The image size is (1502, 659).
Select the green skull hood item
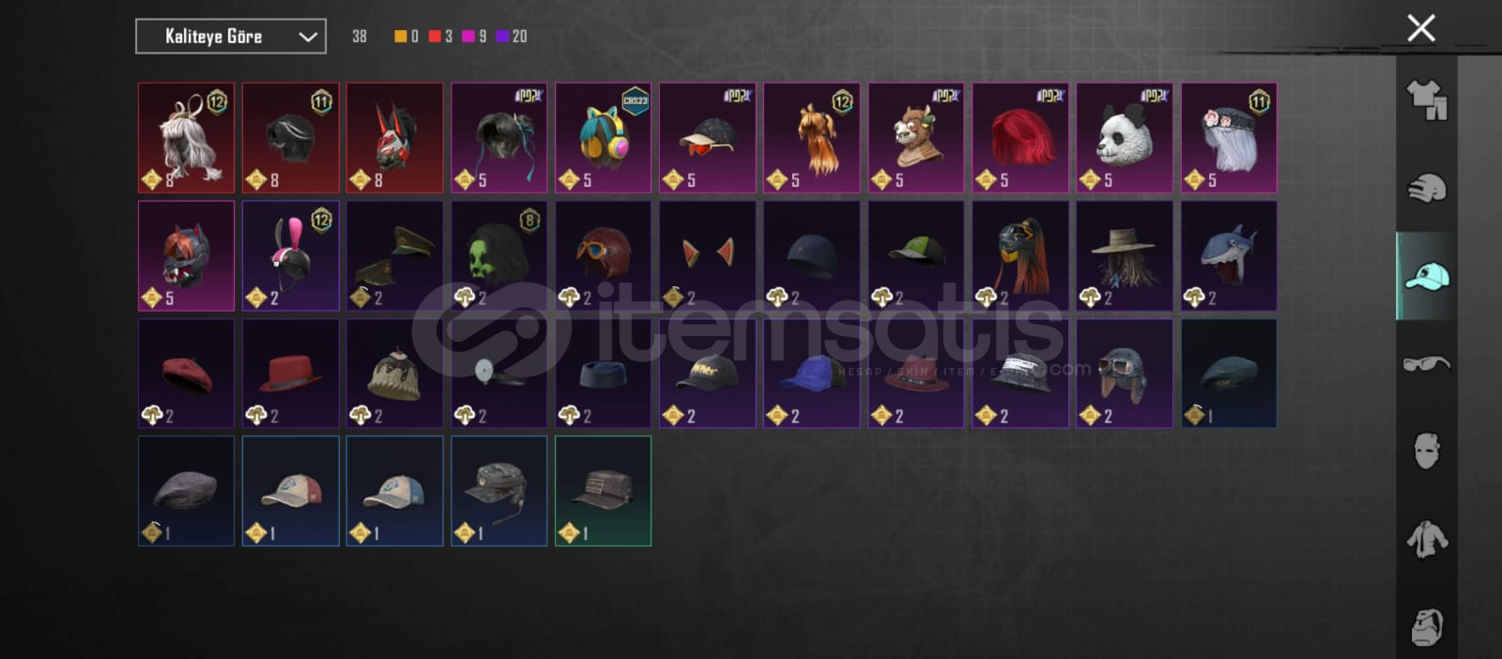498,255
